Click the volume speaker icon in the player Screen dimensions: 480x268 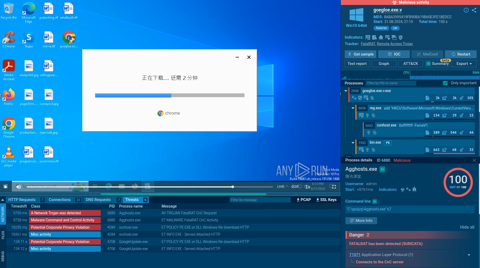18,187
